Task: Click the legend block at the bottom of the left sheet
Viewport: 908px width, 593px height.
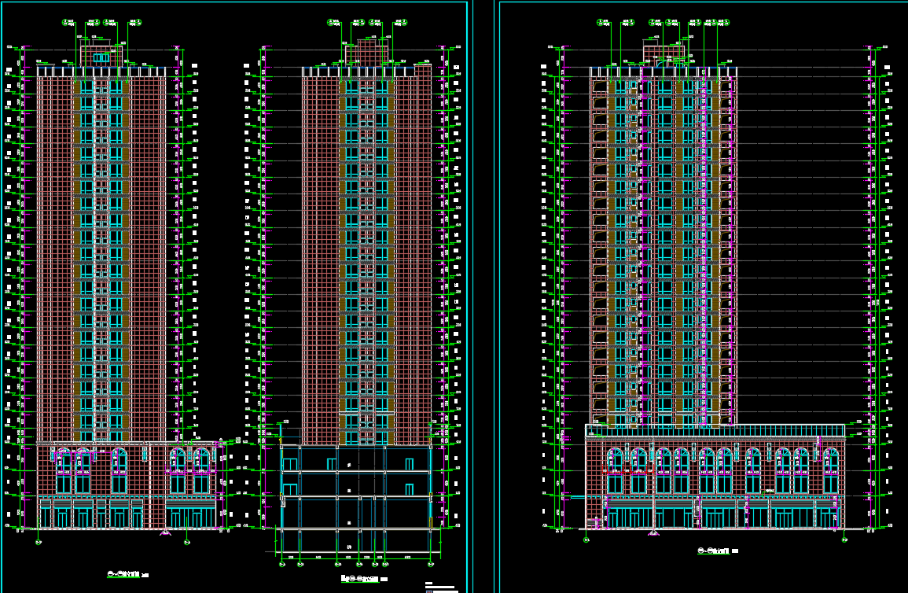Action: (441, 587)
